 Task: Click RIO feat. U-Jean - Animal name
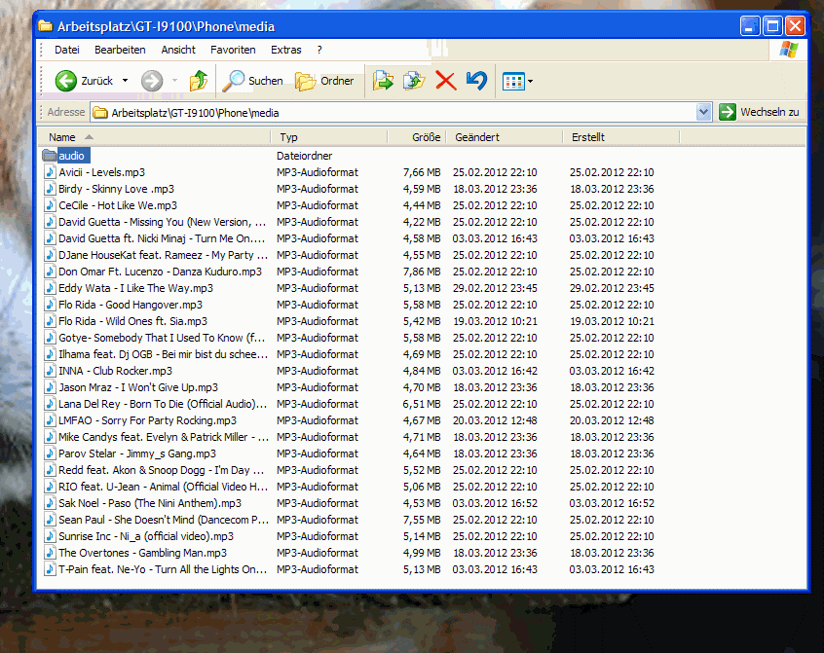tap(164, 487)
